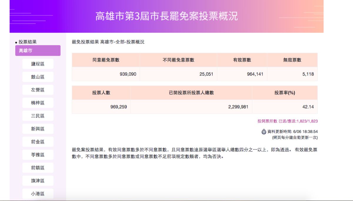Open 前金區 voting overview
This screenshot has height=201, width=353.
[38, 141]
